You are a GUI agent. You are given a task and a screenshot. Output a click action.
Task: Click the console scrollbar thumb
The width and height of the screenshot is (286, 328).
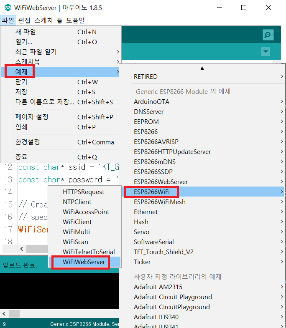[x=14, y=313]
